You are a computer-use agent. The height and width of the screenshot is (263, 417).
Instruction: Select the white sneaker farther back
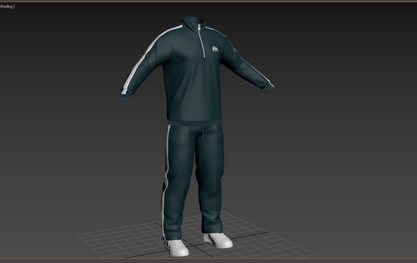coord(218,240)
